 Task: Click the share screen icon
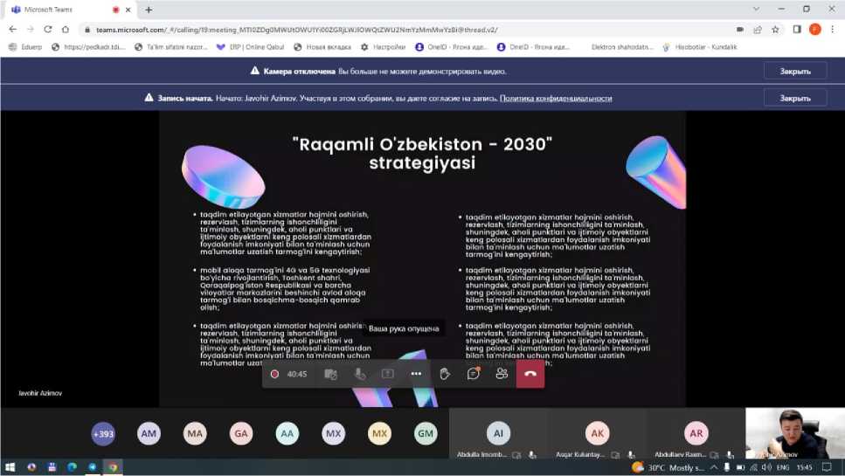pyautogui.click(x=387, y=374)
